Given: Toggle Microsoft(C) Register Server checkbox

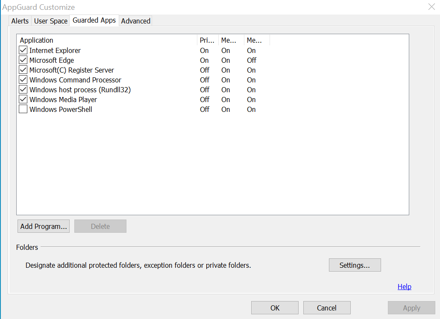Looking at the screenshot, I should pyautogui.click(x=23, y=70).
